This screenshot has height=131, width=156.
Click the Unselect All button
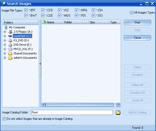click(x=138, y=93)
